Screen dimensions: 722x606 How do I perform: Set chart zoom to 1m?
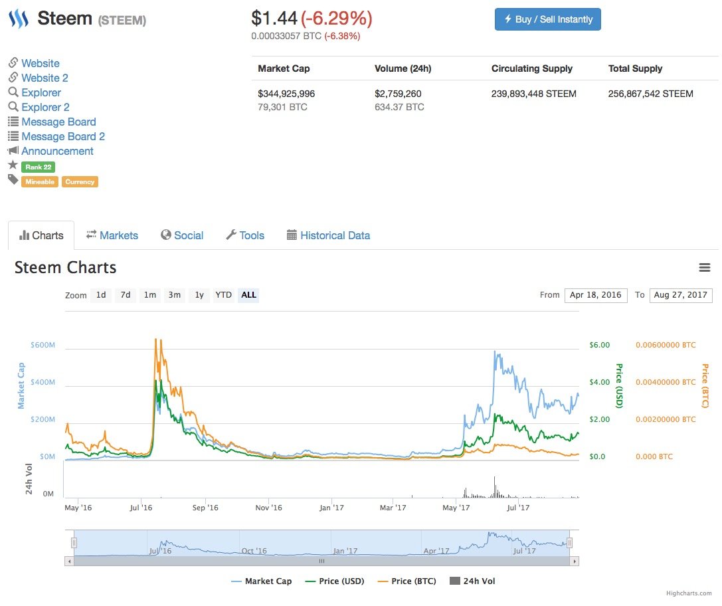click(149, 295)
